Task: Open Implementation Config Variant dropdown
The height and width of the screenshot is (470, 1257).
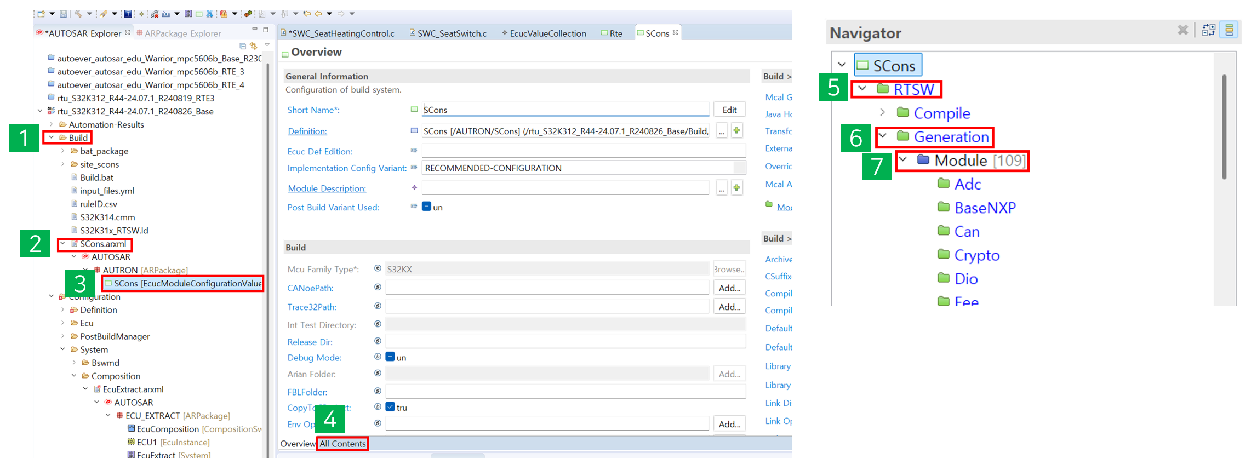Action: point(739,168)
